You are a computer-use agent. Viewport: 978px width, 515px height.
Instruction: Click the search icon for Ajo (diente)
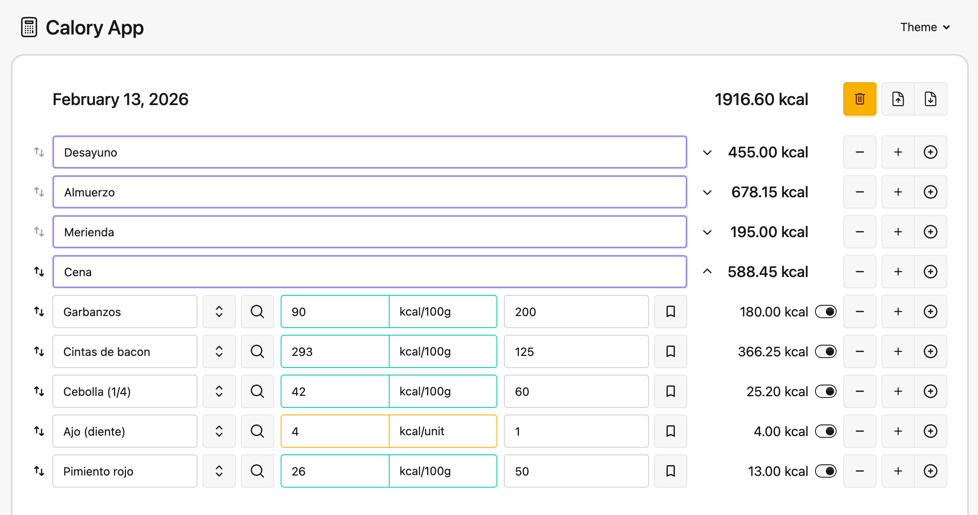click(257, 431)
